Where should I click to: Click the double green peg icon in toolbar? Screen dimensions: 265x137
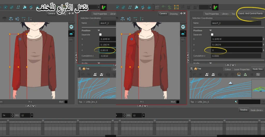click(x=170, y=7)
